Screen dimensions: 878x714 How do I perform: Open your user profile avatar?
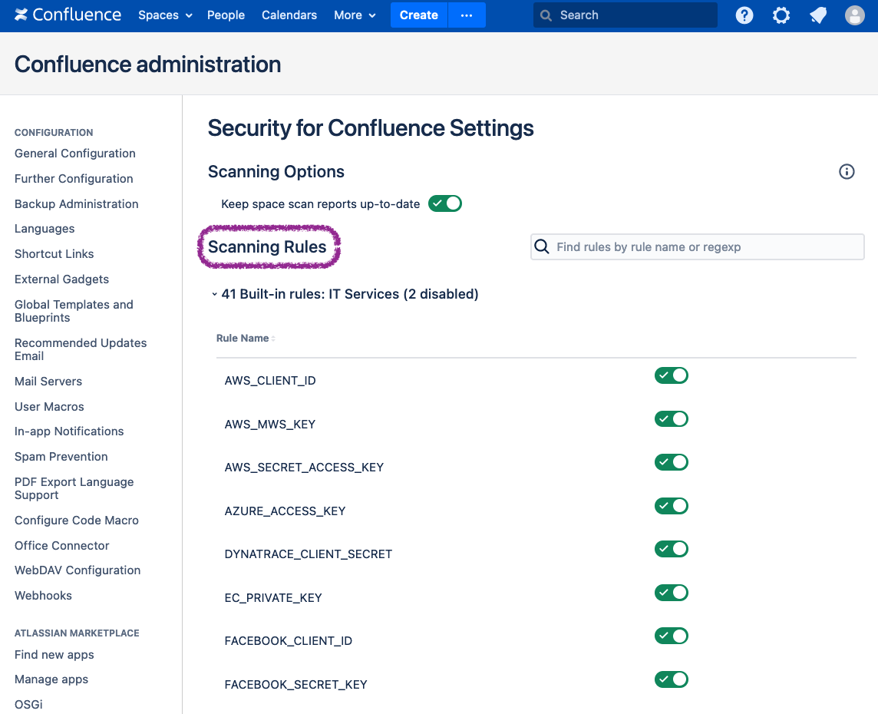pos(854,15)
